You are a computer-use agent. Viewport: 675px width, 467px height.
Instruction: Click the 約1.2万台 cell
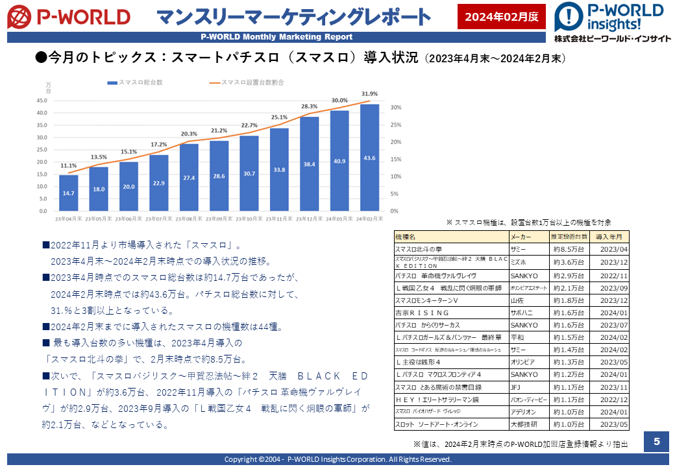(569, 374)
